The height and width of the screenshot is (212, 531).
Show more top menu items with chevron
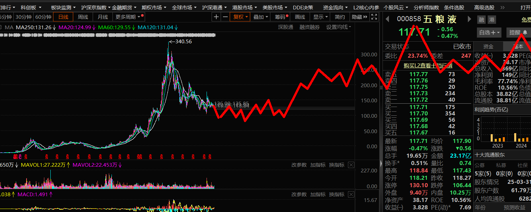pos(502,7)
